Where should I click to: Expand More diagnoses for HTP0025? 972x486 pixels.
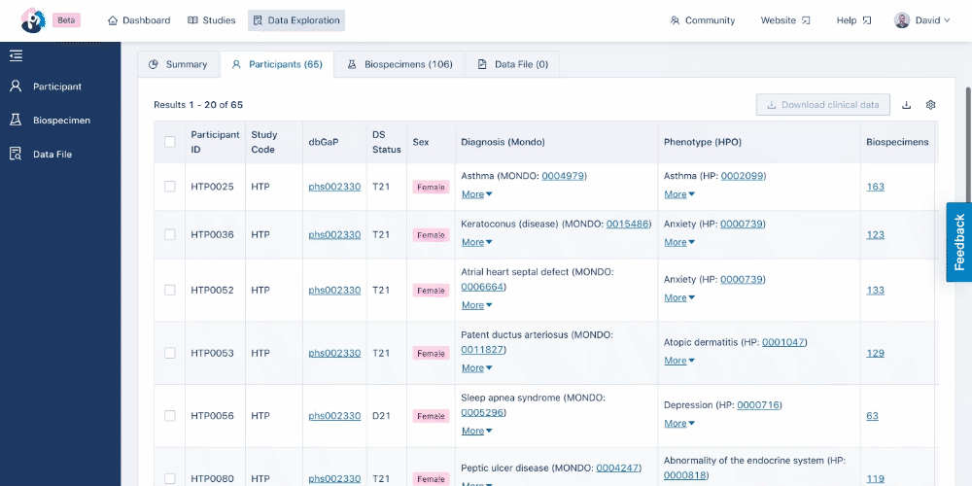[x=476, y=194]
